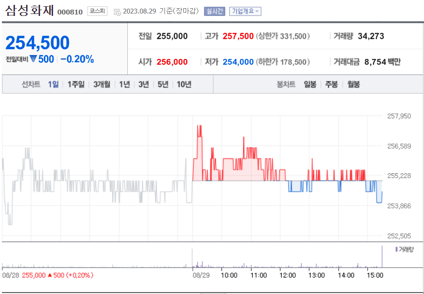Click the calendar icon beside 2023.08.29

pos(117,12)
